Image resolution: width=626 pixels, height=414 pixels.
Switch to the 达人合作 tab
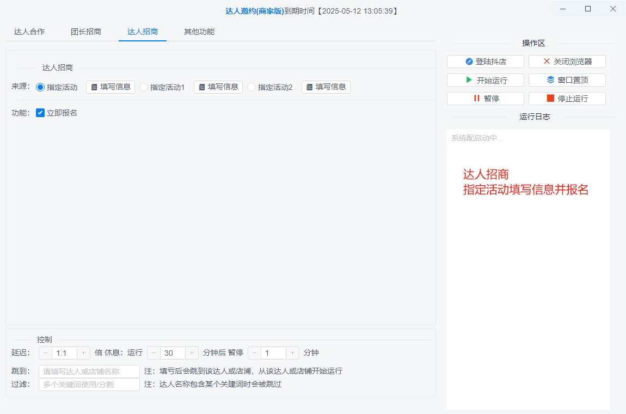pos(29,32)
